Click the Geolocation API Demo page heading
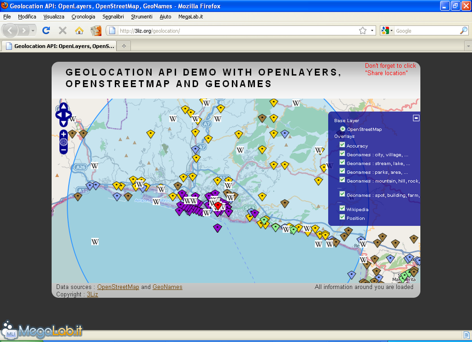Screen dimensions: 472x342 point(203,78)
